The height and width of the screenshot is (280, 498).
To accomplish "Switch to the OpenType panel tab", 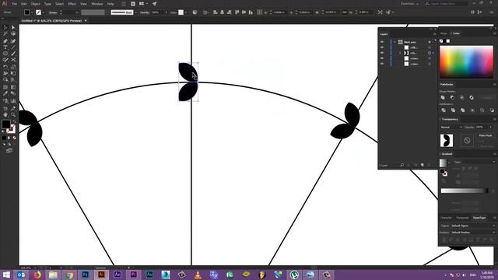I will 479,218.
